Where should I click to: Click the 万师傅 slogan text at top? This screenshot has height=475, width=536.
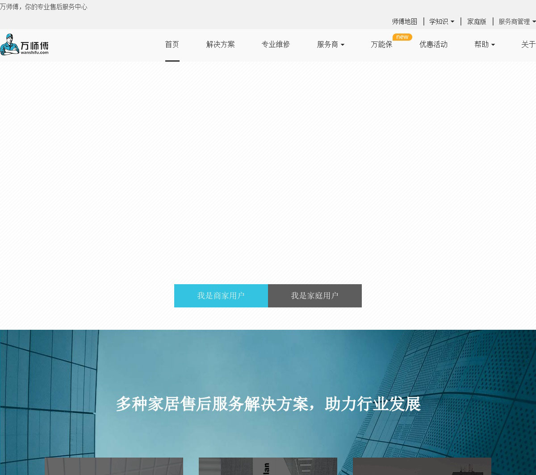[x=44, y=7]
